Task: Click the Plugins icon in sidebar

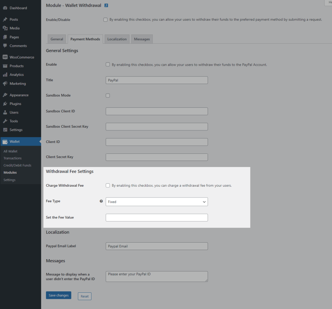Action: pyautogui.click(x=5, y=104)
